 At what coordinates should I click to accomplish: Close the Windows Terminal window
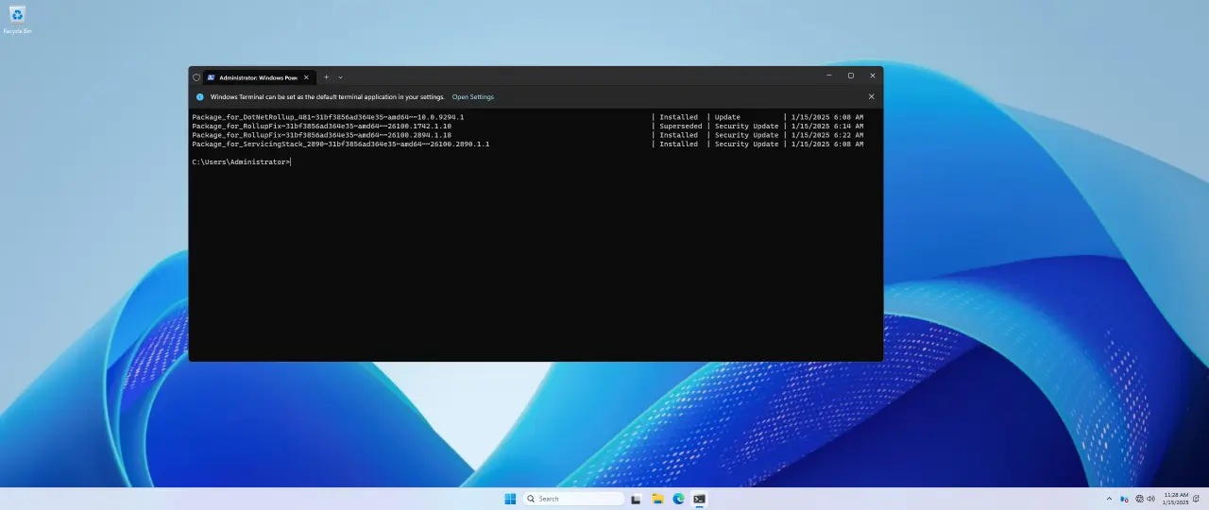[872, 76]
